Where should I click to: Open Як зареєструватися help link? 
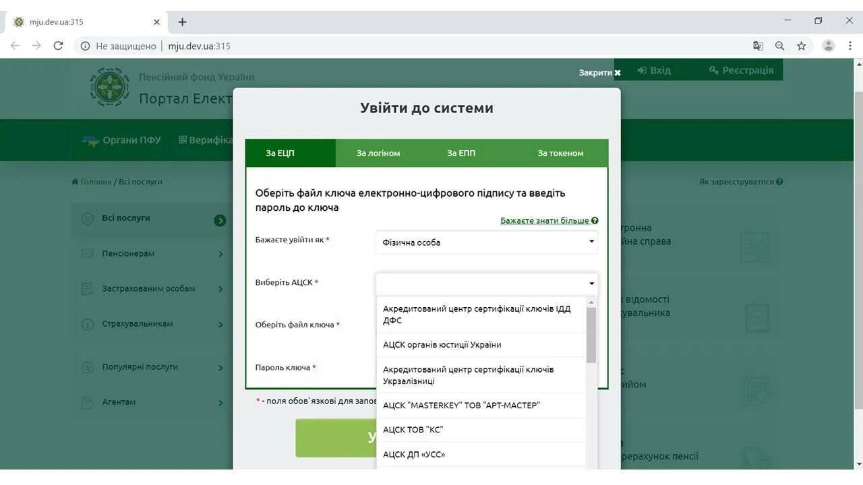click(736, 182)
